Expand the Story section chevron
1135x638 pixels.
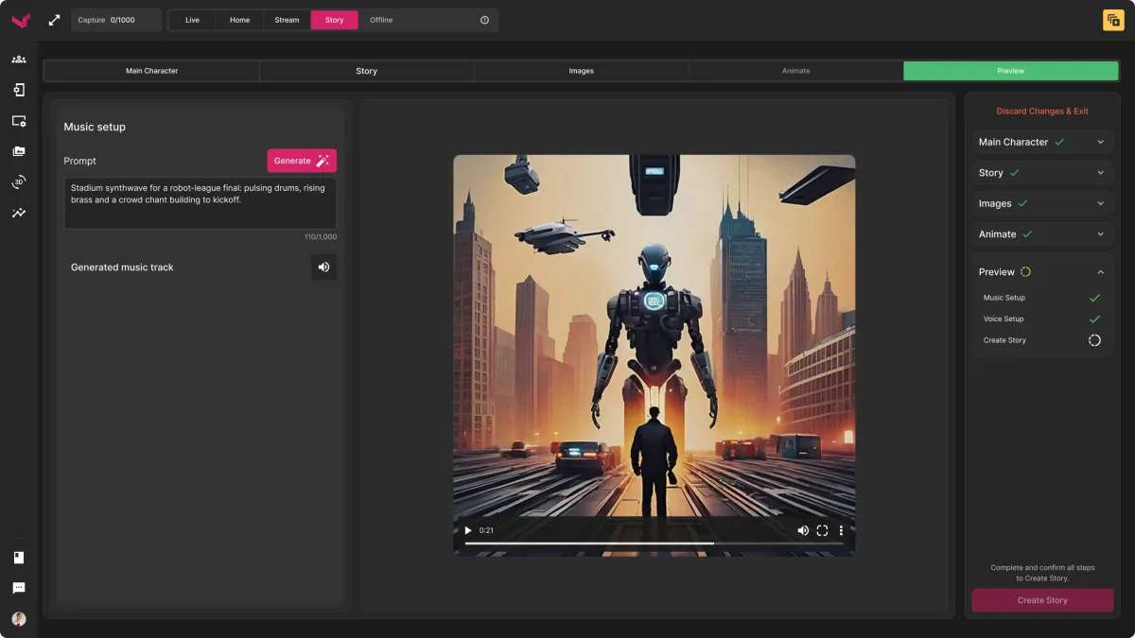[1101, 173]
